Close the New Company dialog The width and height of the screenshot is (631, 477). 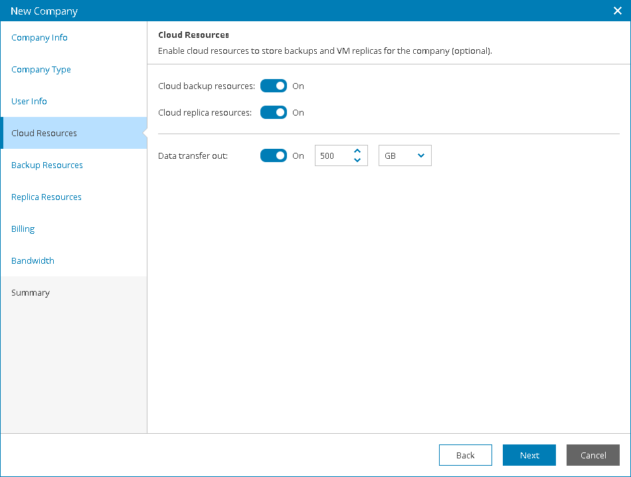tap(617, 11)
